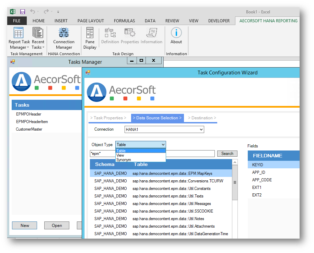Select the Util.Notes table row
The image size is (314, 253).
161,219
